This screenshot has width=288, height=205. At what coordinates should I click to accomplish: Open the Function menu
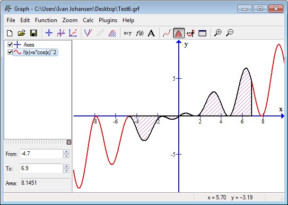pos(46,20)
